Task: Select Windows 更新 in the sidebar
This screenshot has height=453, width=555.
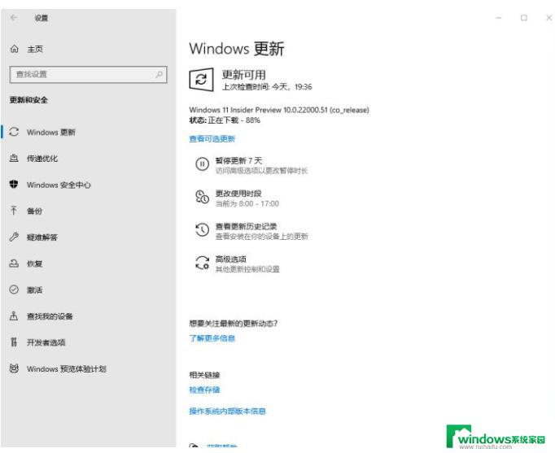Action: coord(89,132)
